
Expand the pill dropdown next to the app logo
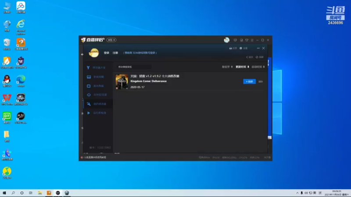coord(111,40)
